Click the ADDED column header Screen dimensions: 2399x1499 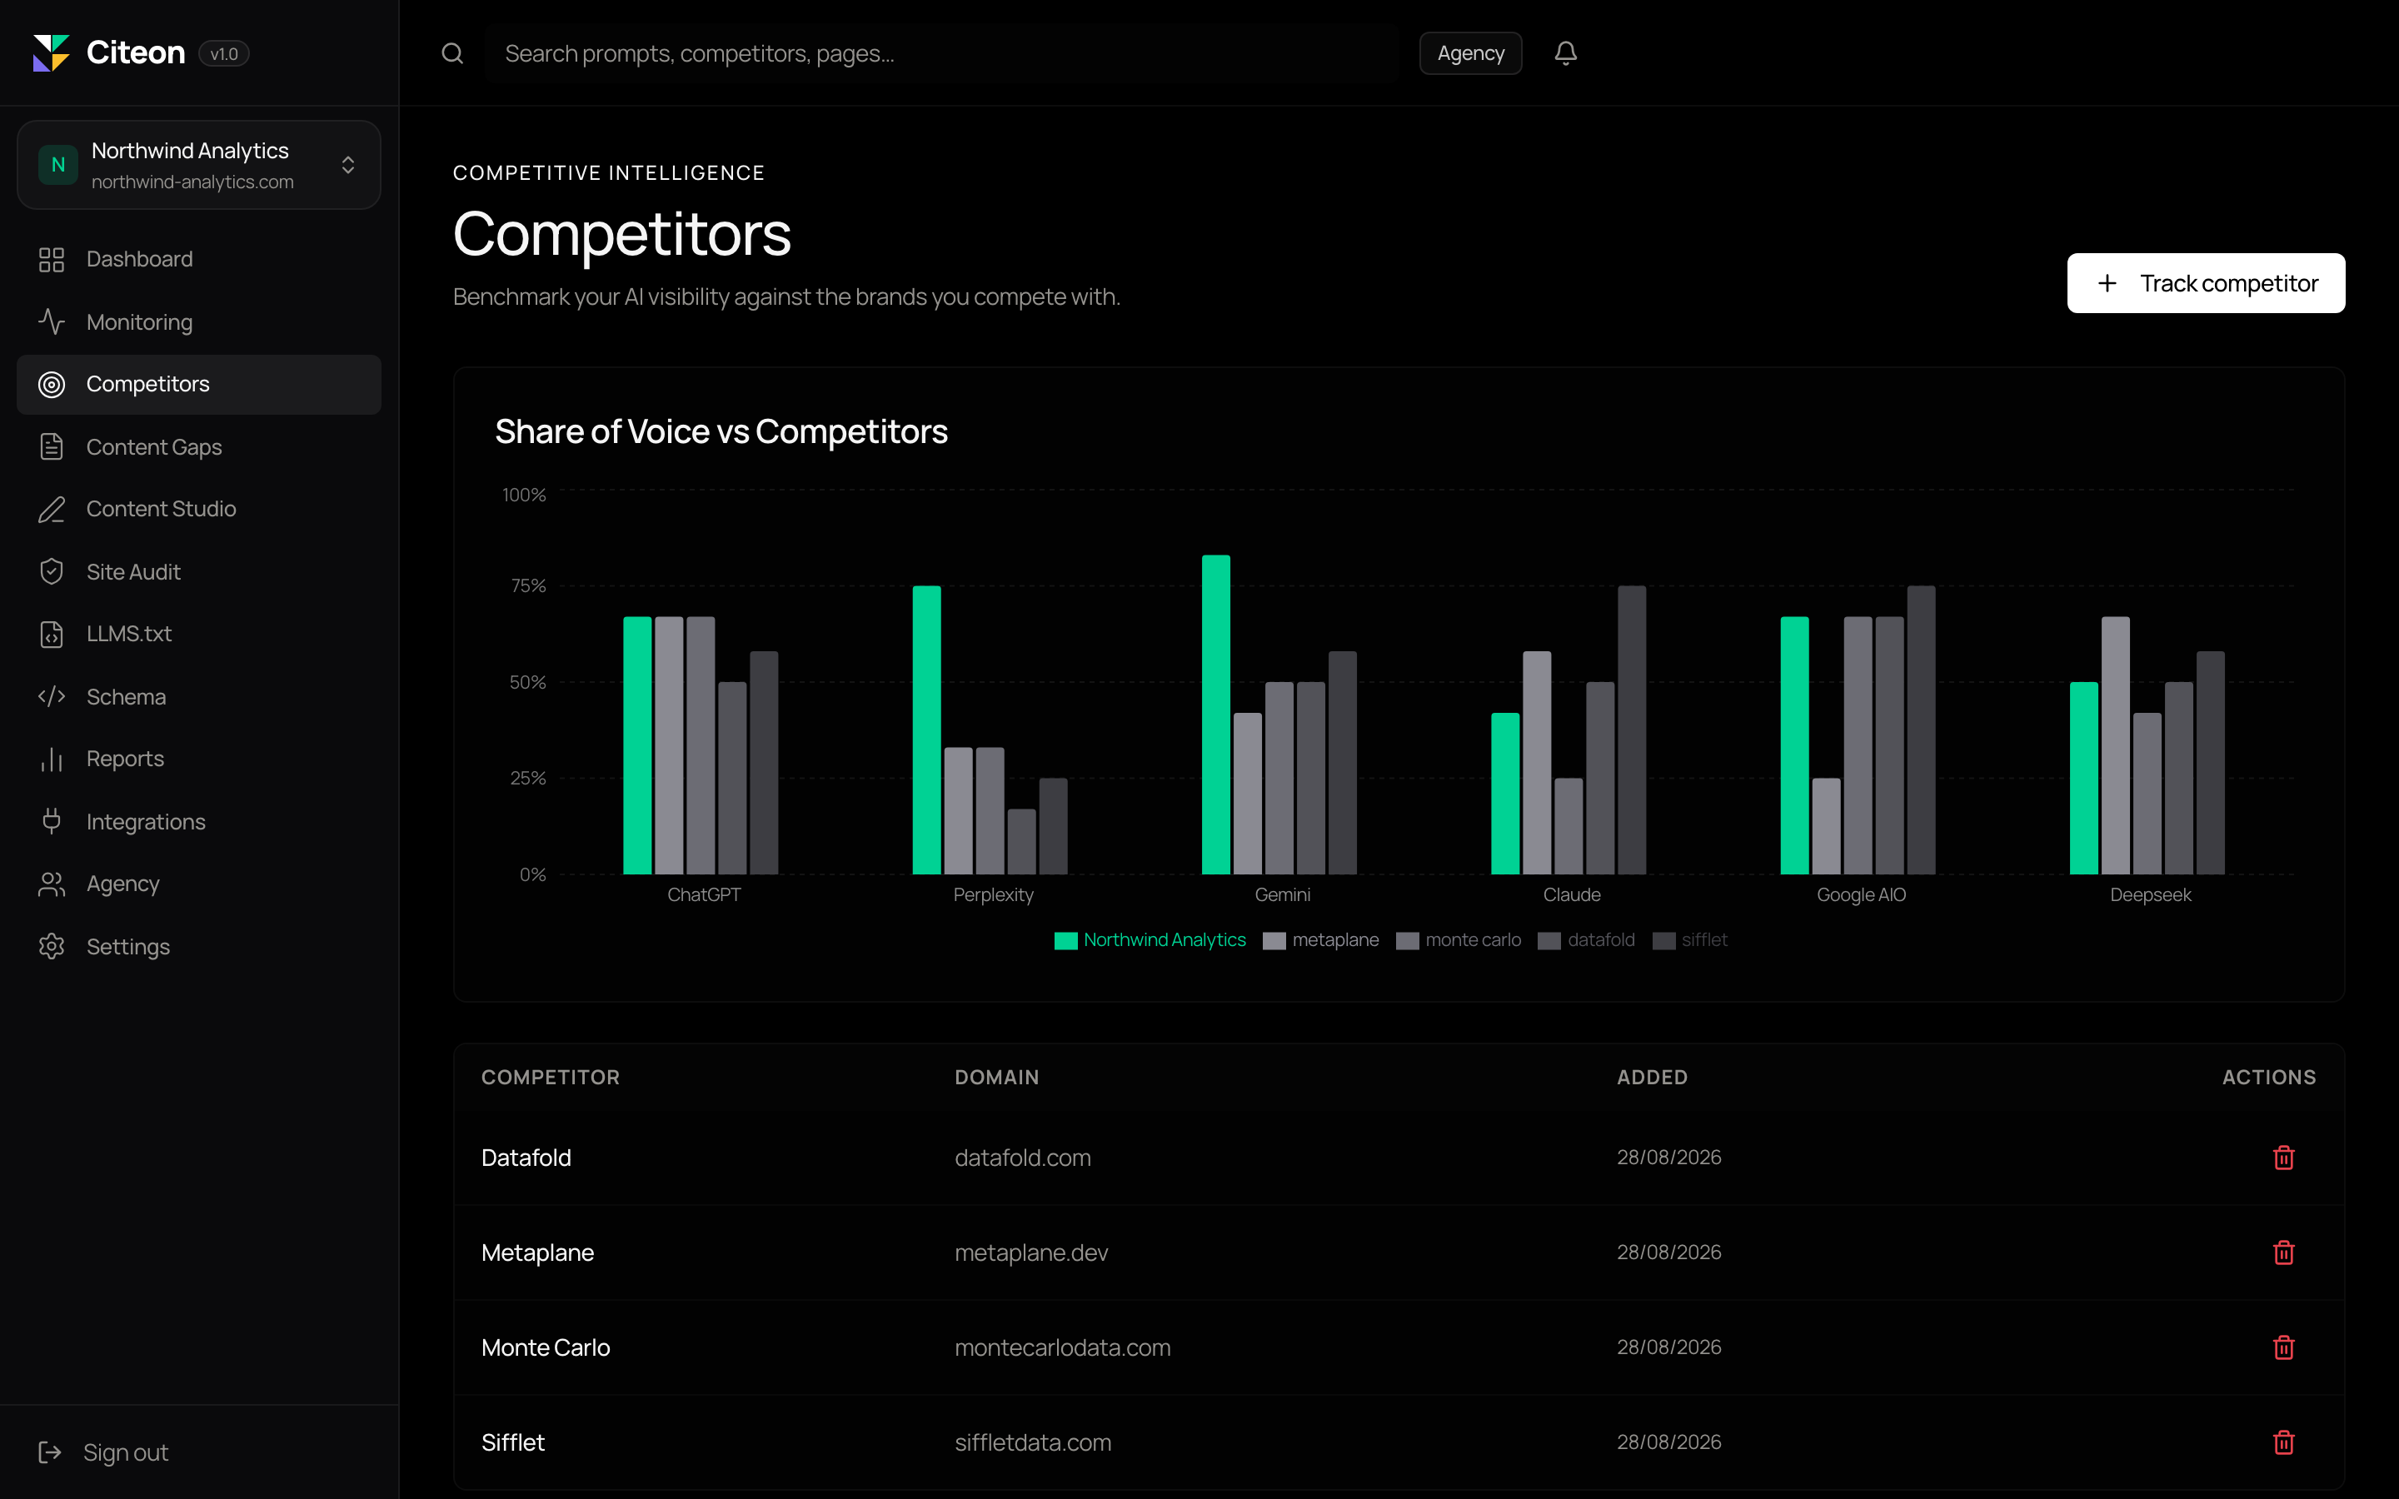click(x=1652, y=1078)
